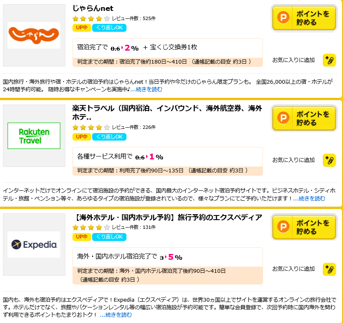Expand Expedia description via 続きを読む
Image resolution: width=343 pixels, height=323 pixels.
pyautogui.click(x=116, y=315)
